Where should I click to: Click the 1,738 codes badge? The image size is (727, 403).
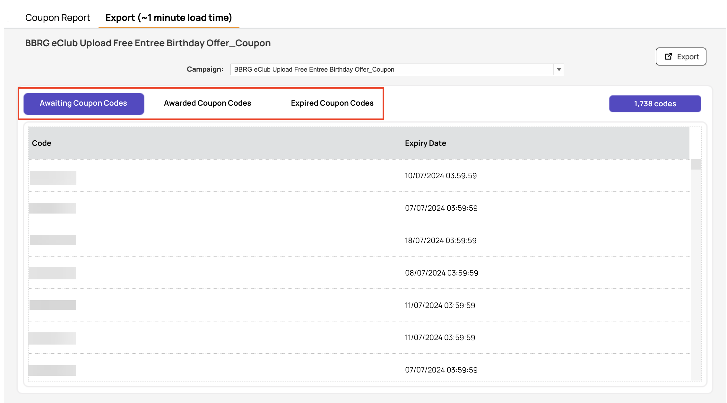[x=655, y=104]
